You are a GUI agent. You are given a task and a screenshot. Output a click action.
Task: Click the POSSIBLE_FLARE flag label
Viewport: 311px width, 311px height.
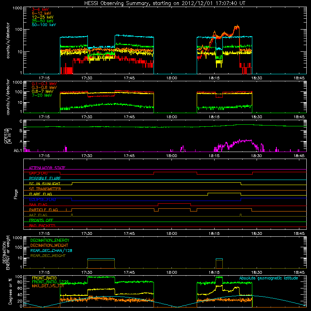pyautogui.click(x=45, y=178)
